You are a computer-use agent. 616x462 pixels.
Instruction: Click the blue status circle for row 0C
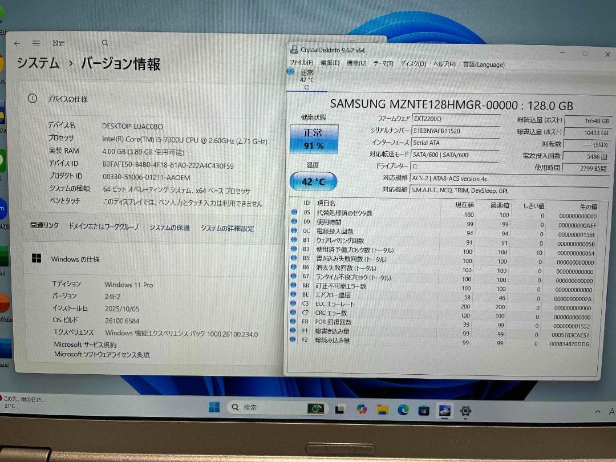click(294, 230)
